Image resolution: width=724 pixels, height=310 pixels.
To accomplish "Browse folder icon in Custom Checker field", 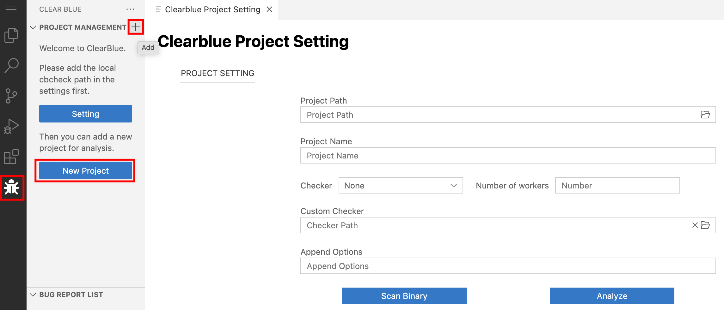I will tap(705, 225).
